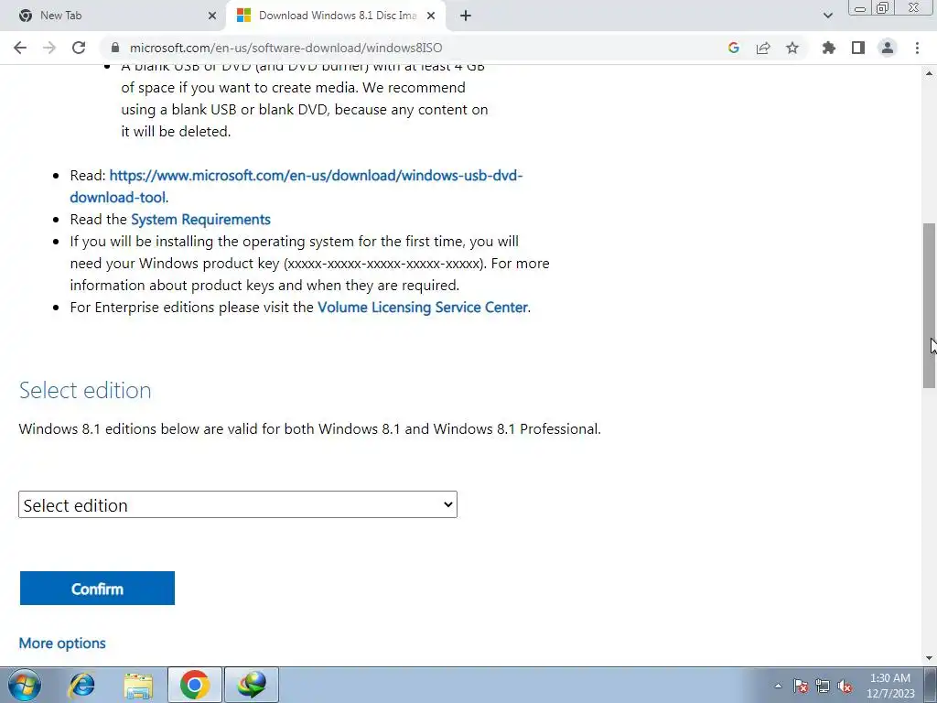Expand the Select edition dropdown
The image size is (937, 703).
pyautogui.click(x=238, y=504)
